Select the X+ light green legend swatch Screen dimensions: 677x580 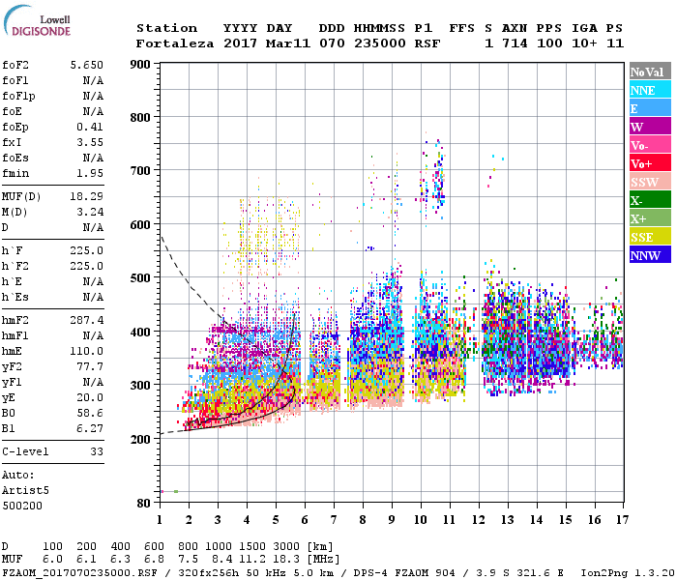[x=650, y=217]
